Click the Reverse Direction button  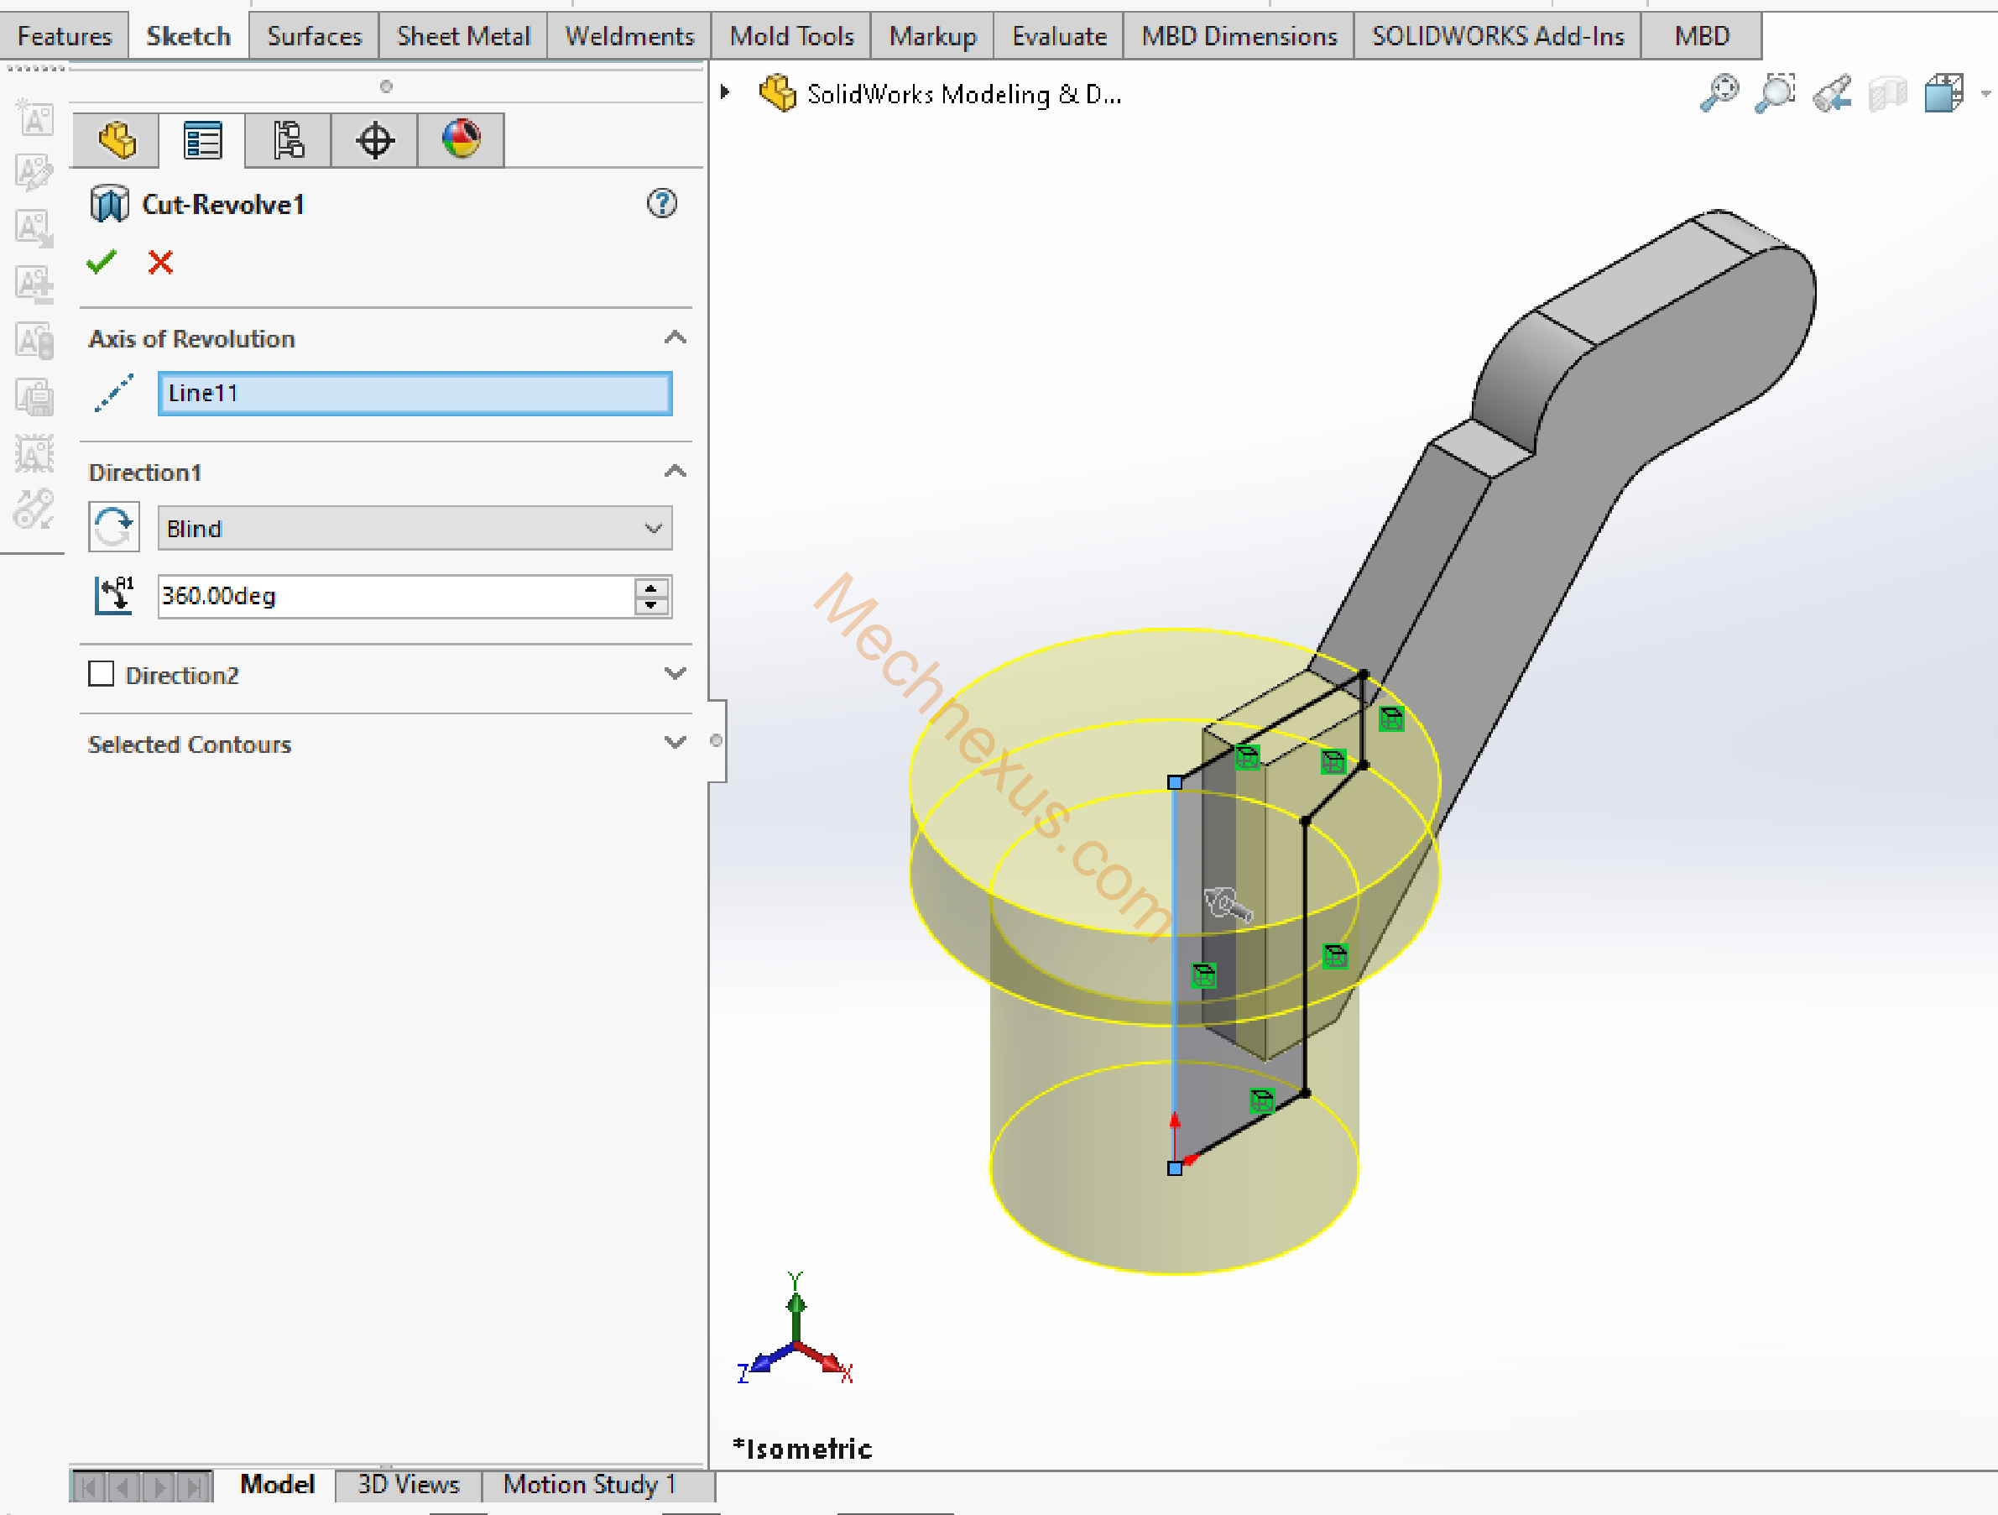pos(114,528)
